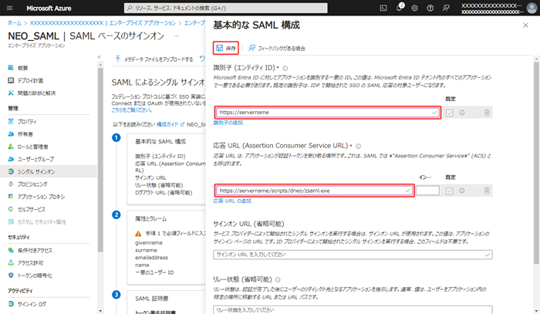
Task: Open プロパティ in the side menu
Action: point(27,121)
